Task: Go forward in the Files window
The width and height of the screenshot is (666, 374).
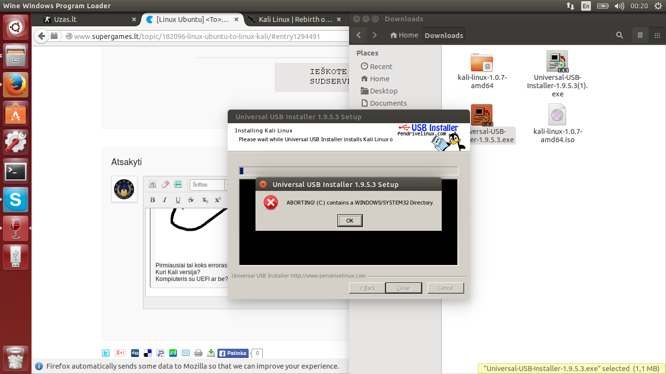Action: 374,35
